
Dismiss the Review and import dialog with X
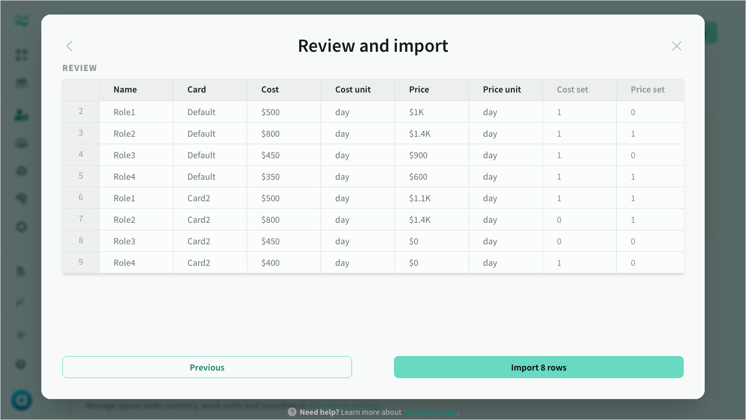[676, 45]
